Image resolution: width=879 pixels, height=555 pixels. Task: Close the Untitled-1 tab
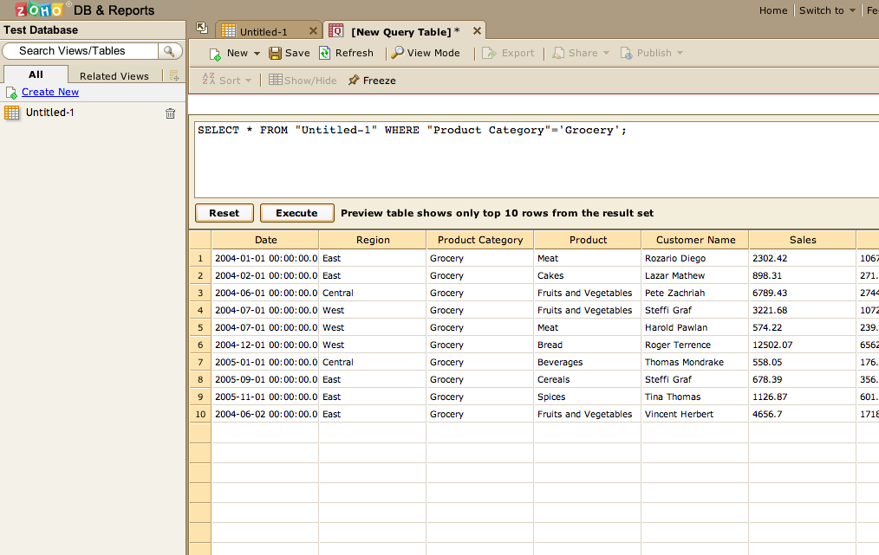pos(313,31)
